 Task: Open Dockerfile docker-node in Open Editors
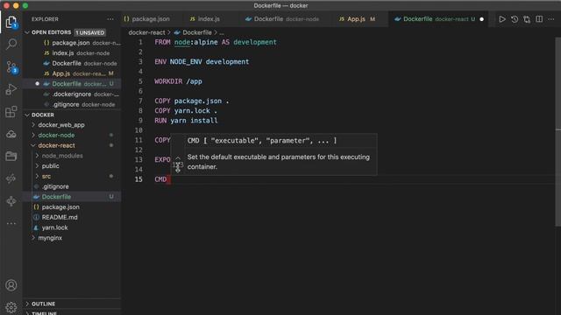tap(72, 63)
